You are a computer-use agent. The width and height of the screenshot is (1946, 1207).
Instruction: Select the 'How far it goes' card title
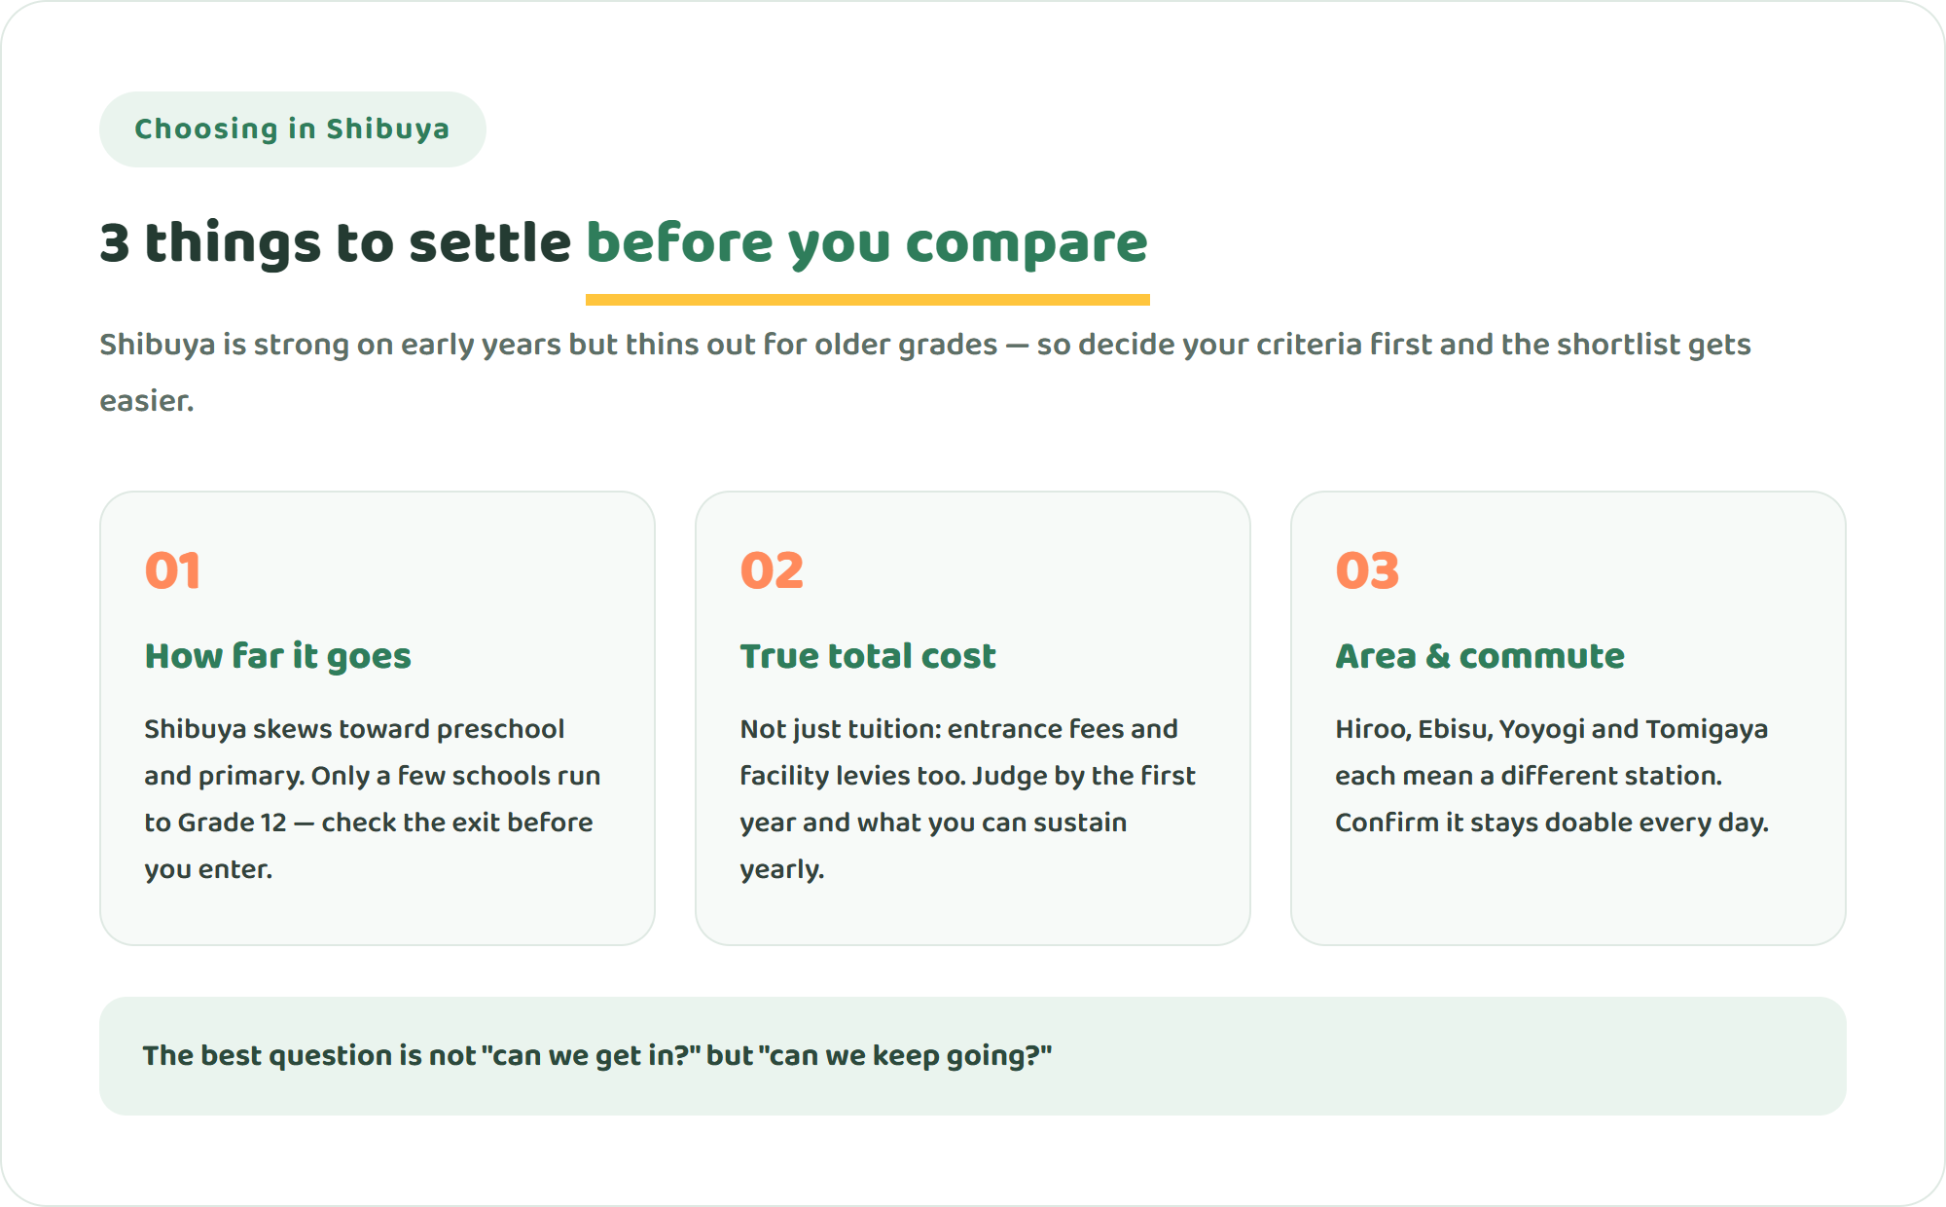click(x=277, y=656)
